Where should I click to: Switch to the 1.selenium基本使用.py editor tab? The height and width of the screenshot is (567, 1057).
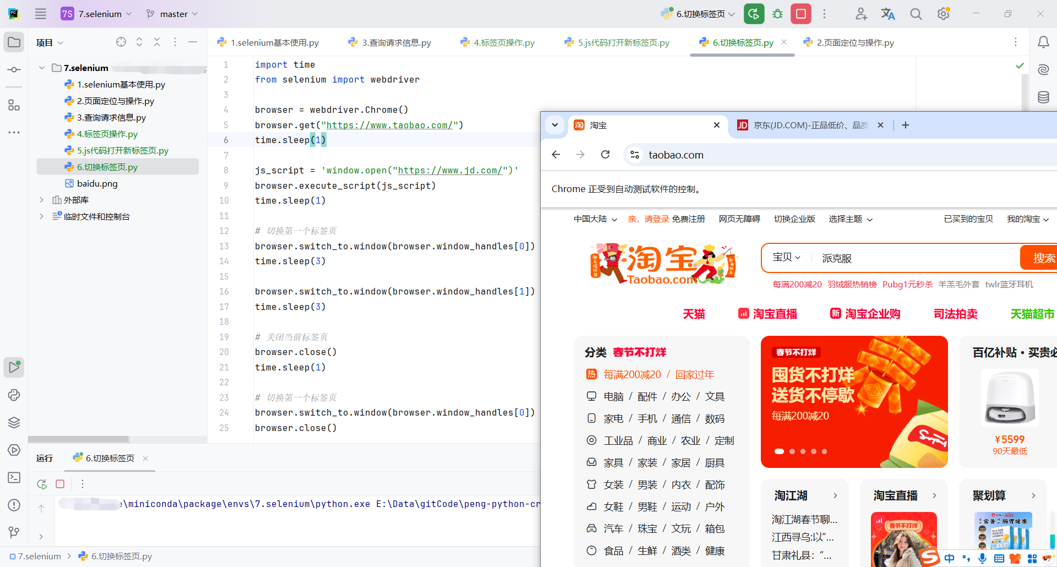268,42
